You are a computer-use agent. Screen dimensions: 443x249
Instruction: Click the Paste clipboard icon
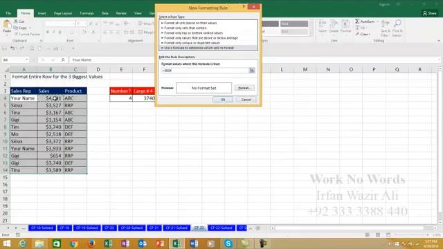[x=7, y=25]
